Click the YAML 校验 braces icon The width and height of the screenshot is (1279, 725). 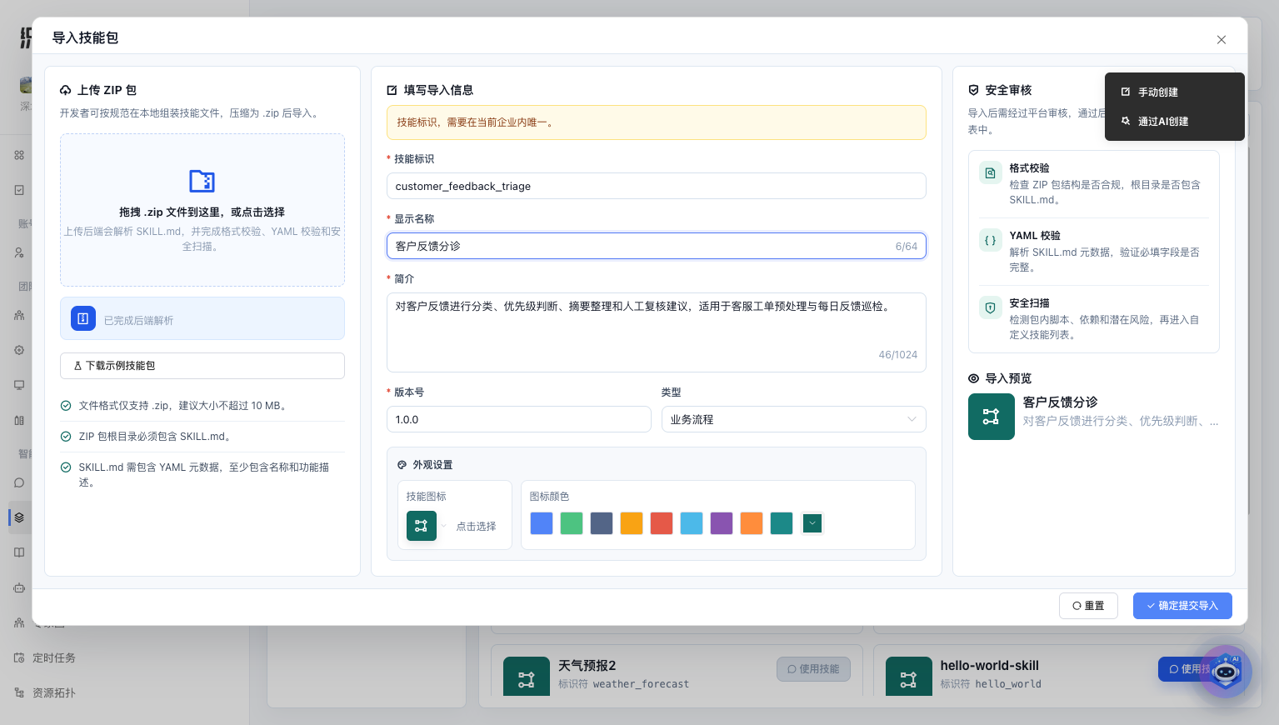pos(990,240)
